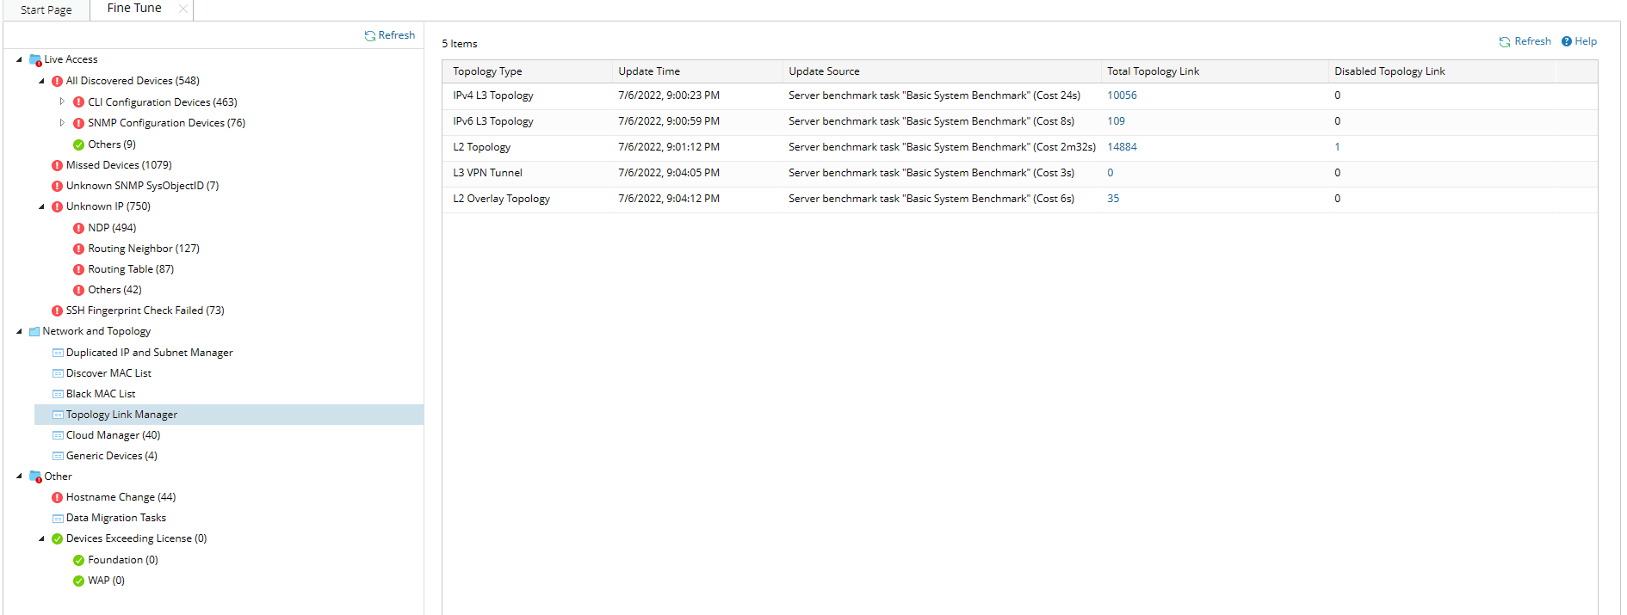Open Cloud Manager (40)

pos(113,435)
